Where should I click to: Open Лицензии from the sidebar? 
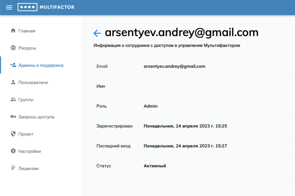point(28,169)
